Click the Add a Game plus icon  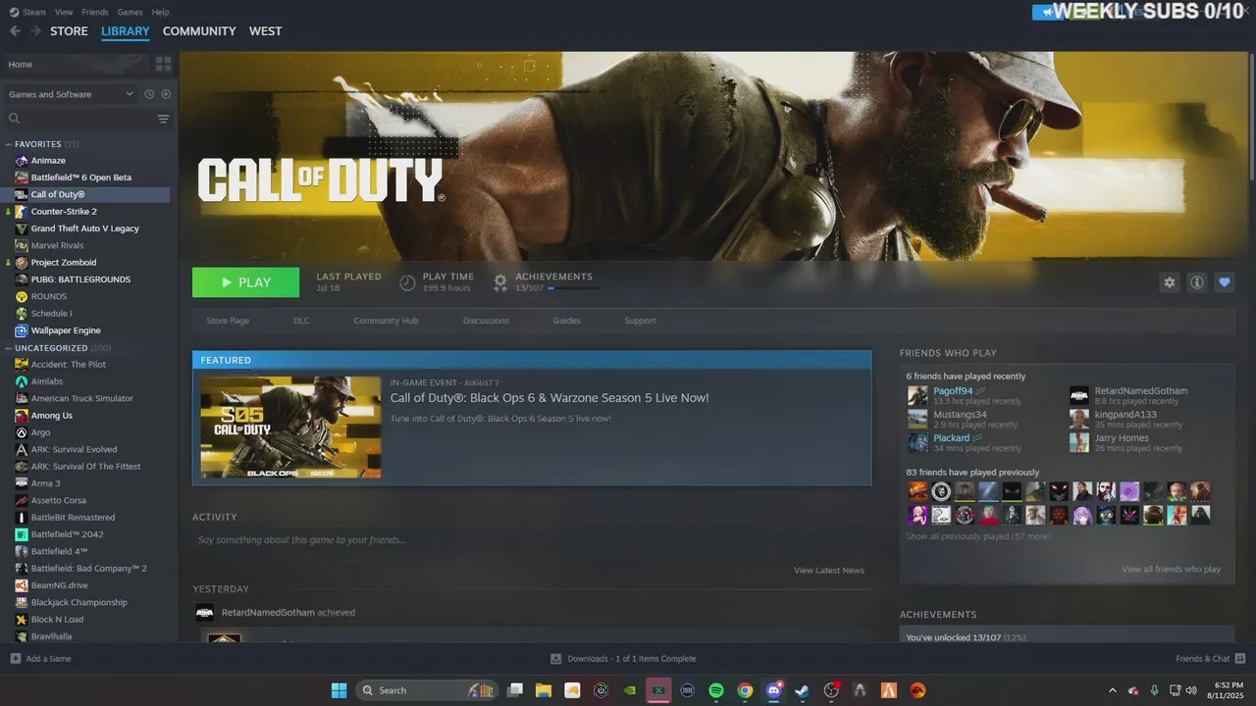pyautogui.click(x=15, y=659)
